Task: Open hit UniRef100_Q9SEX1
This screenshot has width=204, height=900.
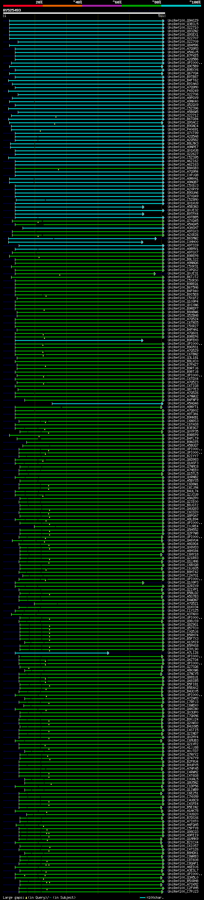Action: pos(183,34)
